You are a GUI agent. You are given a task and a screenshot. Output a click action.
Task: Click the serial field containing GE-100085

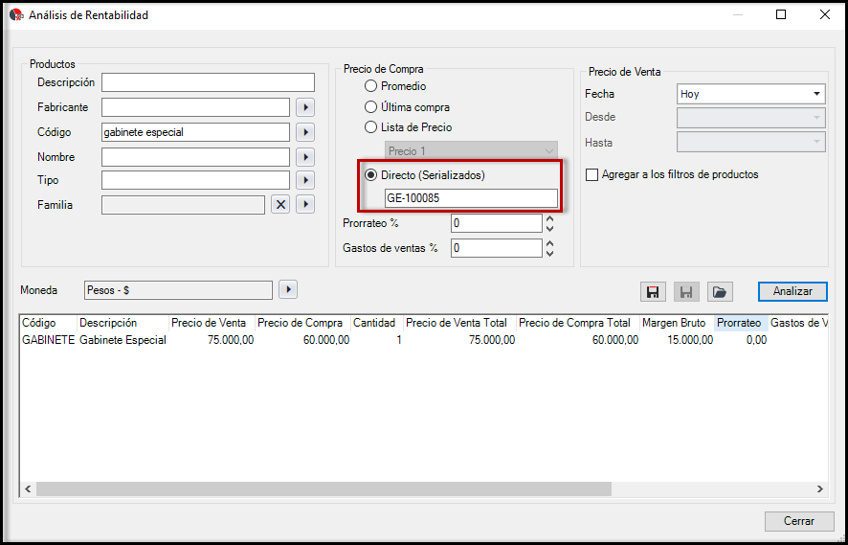(471, 198)
